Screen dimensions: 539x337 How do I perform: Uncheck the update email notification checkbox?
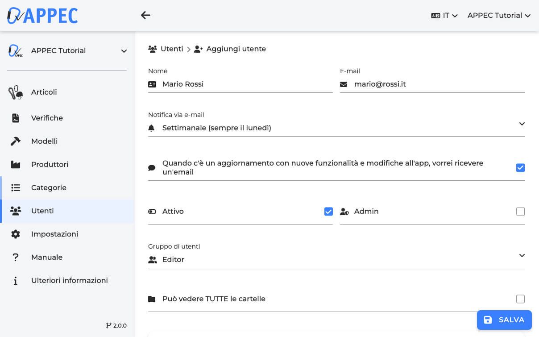coord(520,168)
